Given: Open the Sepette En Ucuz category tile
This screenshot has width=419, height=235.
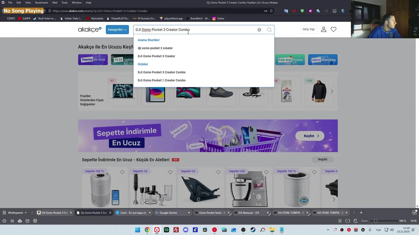Looking at the screenshot, I should coord(93,59).
